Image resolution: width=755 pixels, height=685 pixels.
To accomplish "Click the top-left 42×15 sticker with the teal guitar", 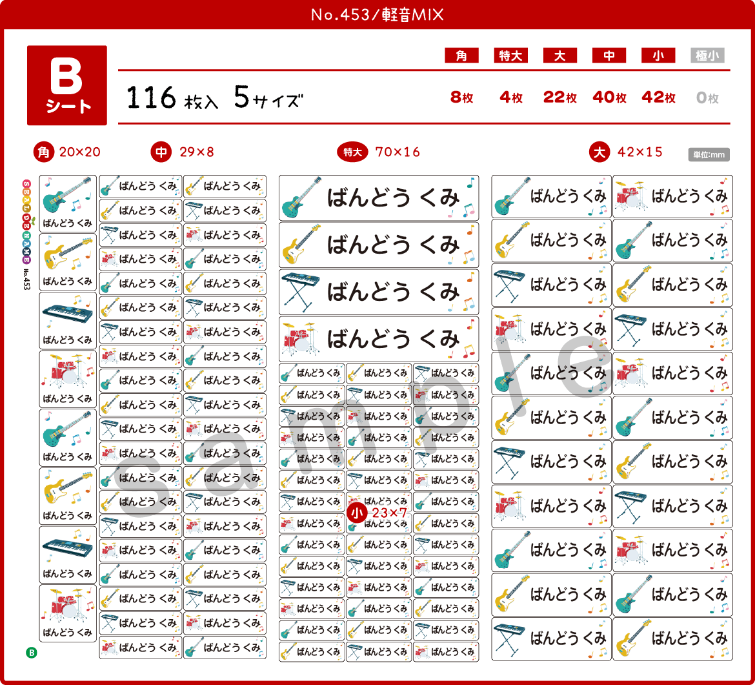I will (x=551, y=196).
